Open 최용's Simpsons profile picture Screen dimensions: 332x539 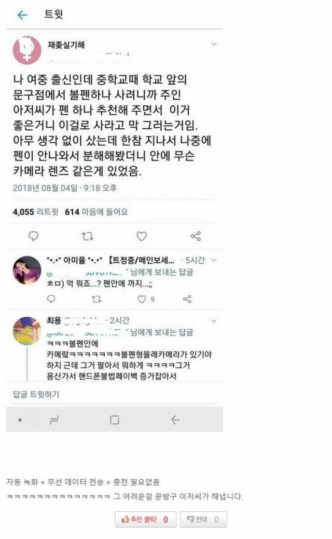[x=27, y=331]
